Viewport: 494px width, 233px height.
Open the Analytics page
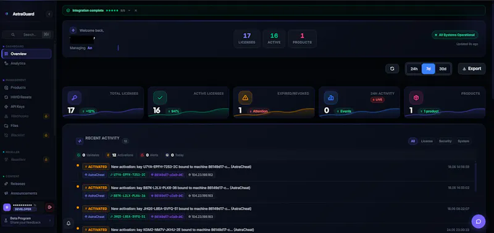coord(27,63)
